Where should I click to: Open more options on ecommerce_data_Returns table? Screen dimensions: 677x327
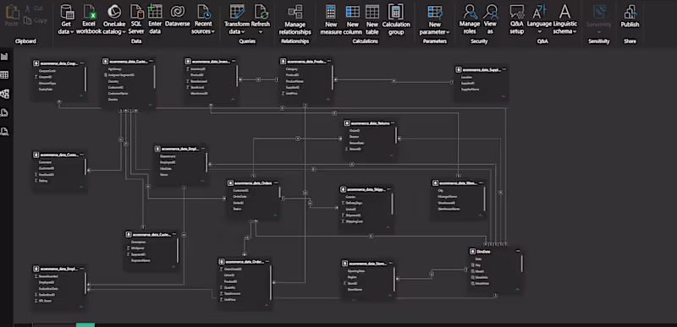click(x=394, y=123)
